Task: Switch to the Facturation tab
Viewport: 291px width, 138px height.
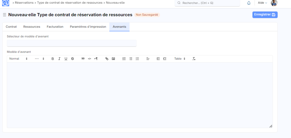Action: [x=55, y=27]
